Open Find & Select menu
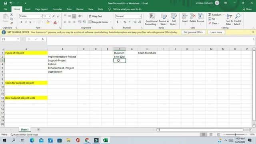The image size is (256, 144). 238,20
